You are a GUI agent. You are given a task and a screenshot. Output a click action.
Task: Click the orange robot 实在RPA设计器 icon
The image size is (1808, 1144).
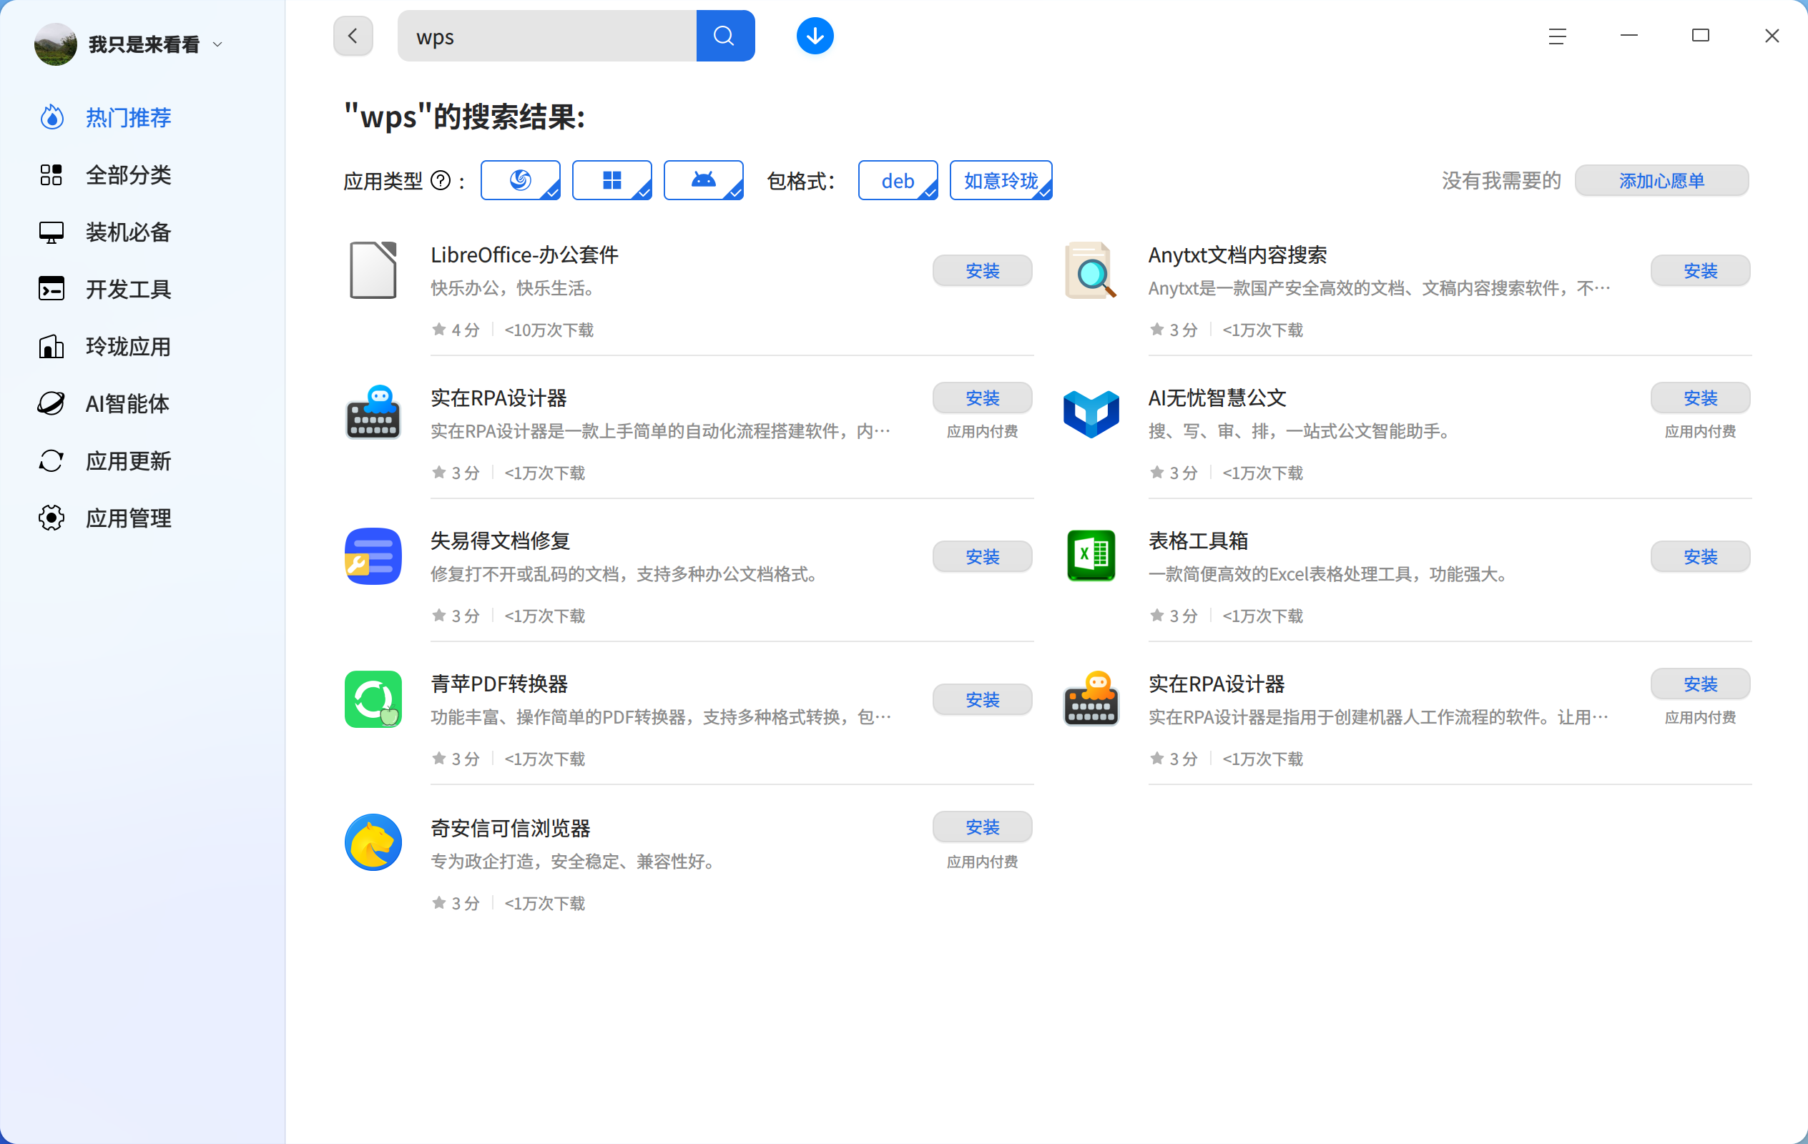tap(1091, 699)
